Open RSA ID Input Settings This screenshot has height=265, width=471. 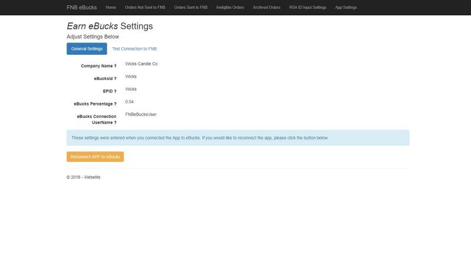click(x=307, y=8)
